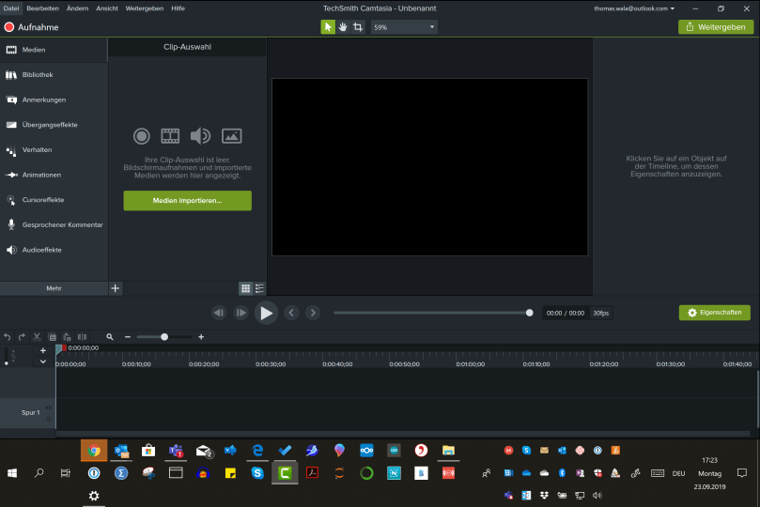The width and height of the screenshot is (760, 507).
Task: Open the Datei menu
Action: [11, 8]
